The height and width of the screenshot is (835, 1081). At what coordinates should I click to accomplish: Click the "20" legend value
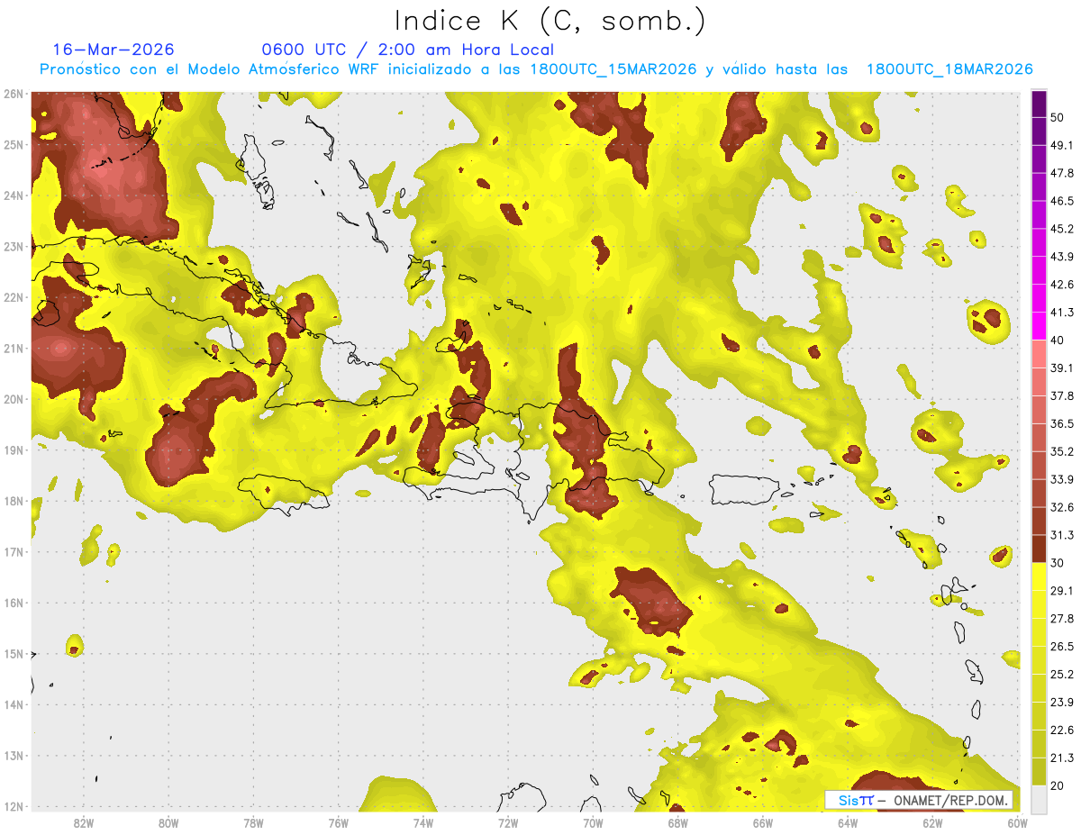point(1058,785)
